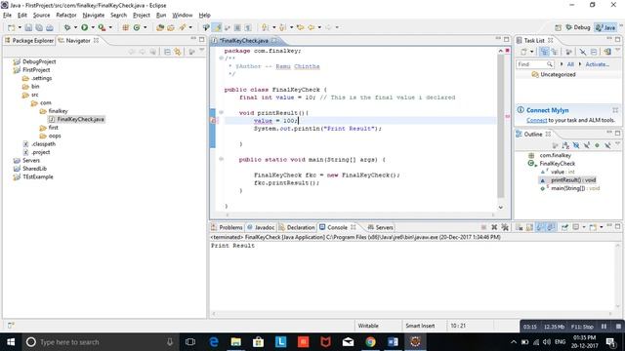Toggle Link with Editor in Navigator
Viewport: 625px width, 351px height.
pyautogui.click(x=178, y=52)
